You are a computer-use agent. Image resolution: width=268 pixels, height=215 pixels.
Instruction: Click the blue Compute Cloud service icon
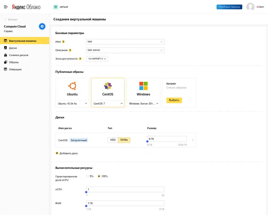tap(42, 26)
